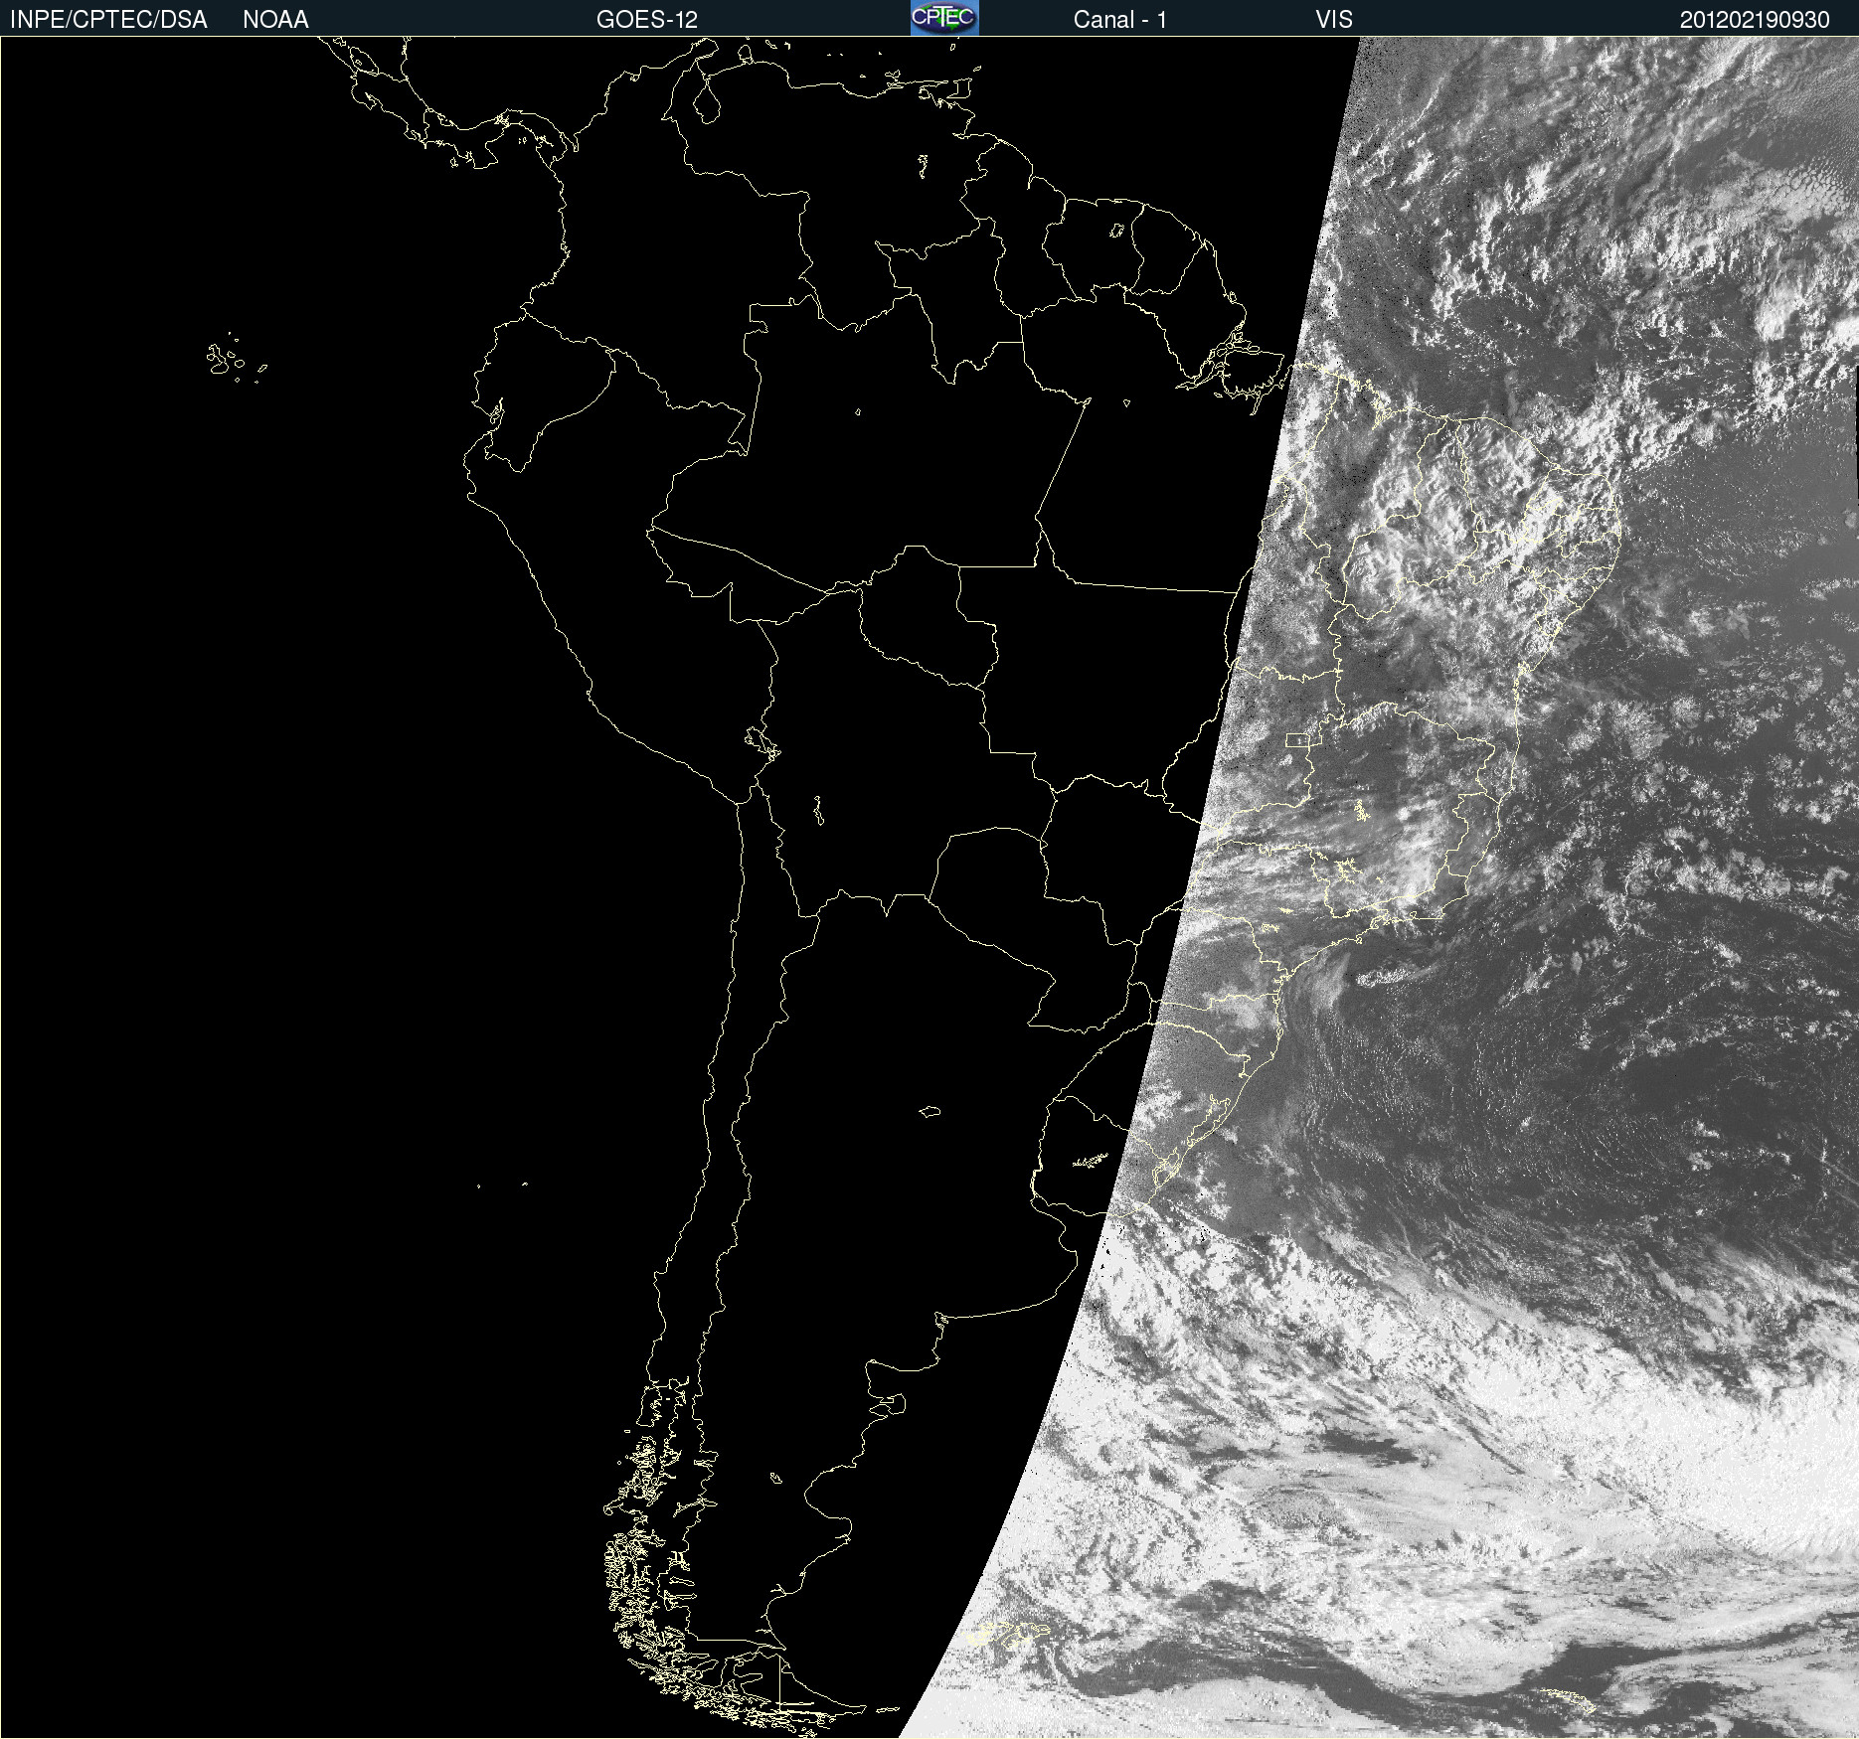
Task: Click the VIS channel label
Action: pyautogui.click(x=1334, y=20)
